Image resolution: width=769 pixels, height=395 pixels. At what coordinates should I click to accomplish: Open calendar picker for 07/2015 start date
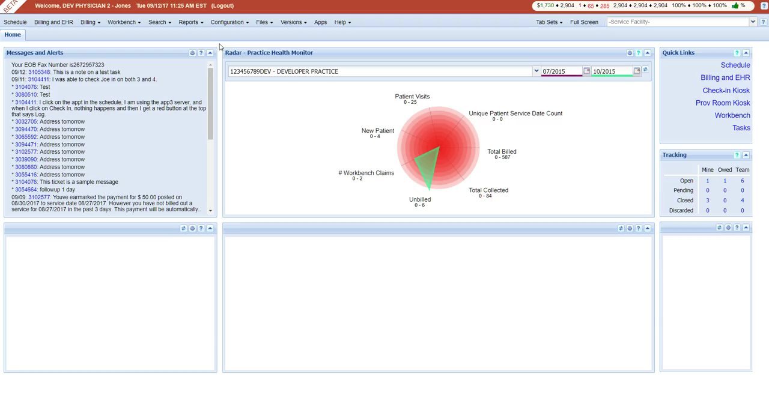pyautogui.click(x=586, y=71)
